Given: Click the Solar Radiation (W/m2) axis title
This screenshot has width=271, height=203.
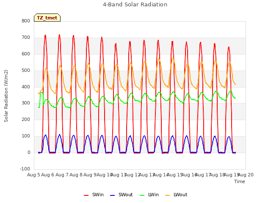Looking at the screenshot, I should (6, 96).
